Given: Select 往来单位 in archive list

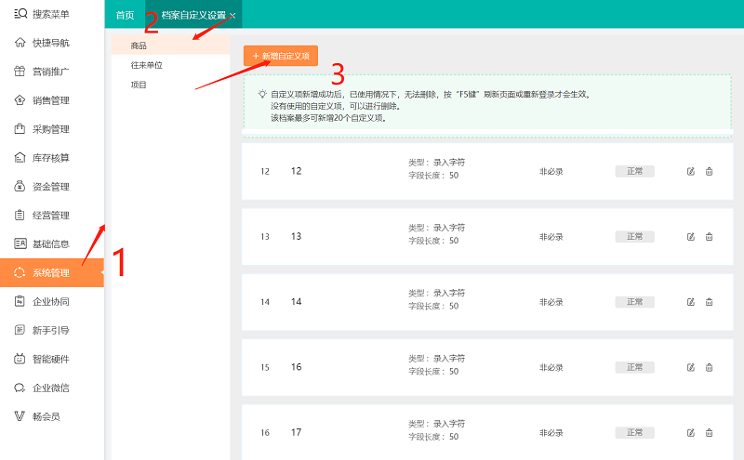Looking at the screenshot, I should (x=147, y=65).
